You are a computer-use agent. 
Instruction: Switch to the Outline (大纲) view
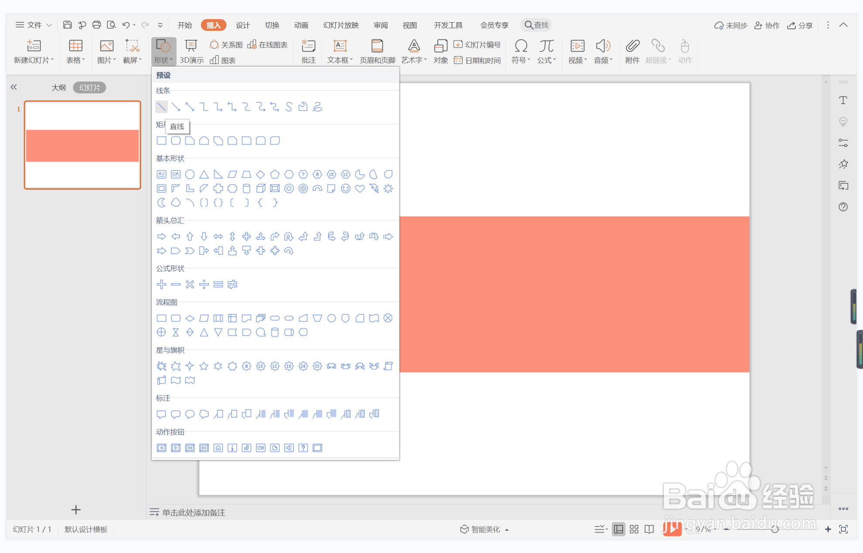pyautogui.click(x=58, y=88)
